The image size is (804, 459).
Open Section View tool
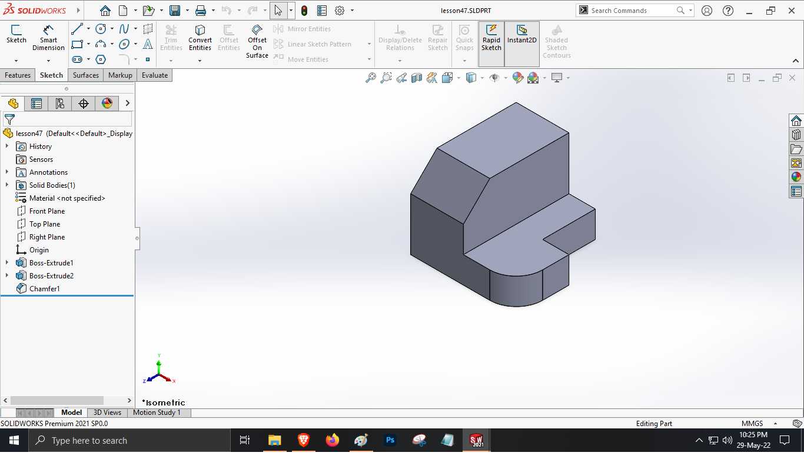(417, 78)
